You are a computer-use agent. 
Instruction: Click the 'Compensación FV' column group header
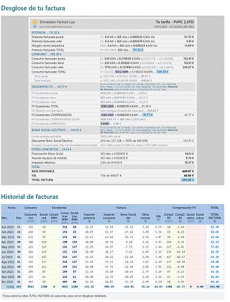(184, 208)
